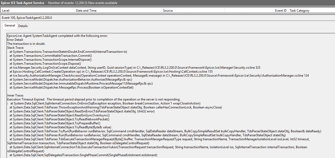Viewport: 335px width, 158px height.
Task: Click the 'Event 100, EpicorTaskAgent3.2.200.0' heading
Action: (27, 18)
